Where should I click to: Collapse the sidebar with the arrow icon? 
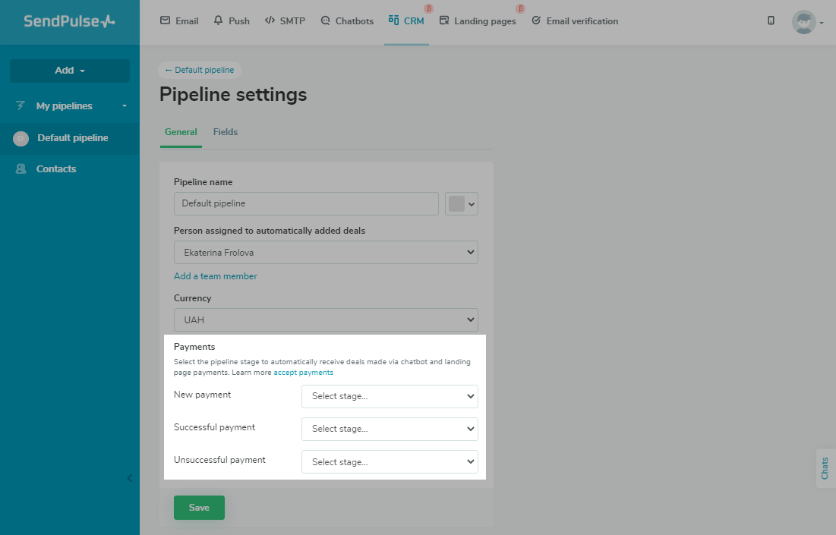coord(129,478)
